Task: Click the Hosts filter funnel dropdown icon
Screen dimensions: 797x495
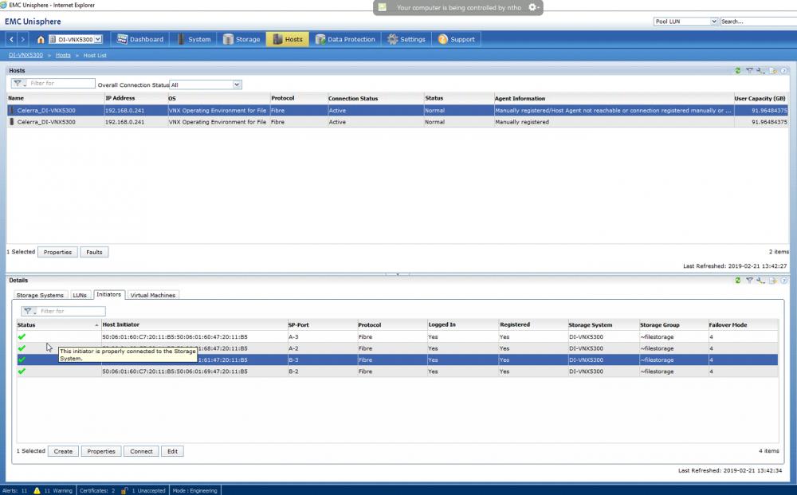Action: tap(19, 83)
